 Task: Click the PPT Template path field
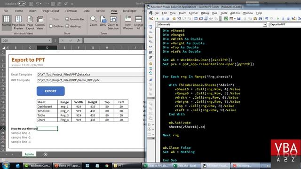91,80
